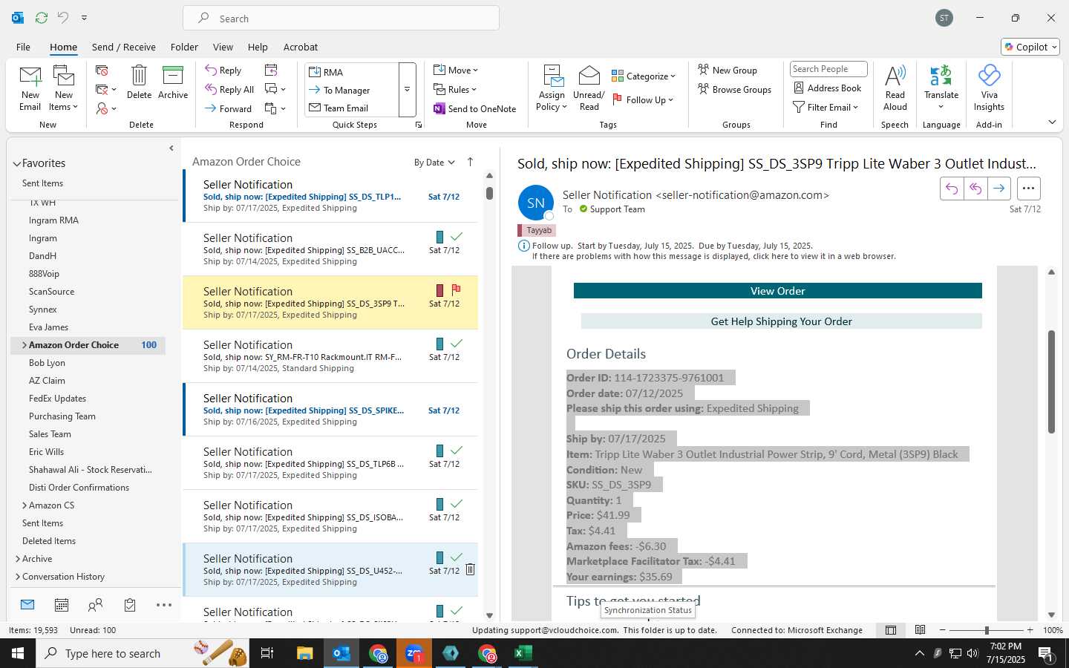1069x668 pixels.
Task: Delete the selected message using ribbon Delete
Action: click(139, 82)
